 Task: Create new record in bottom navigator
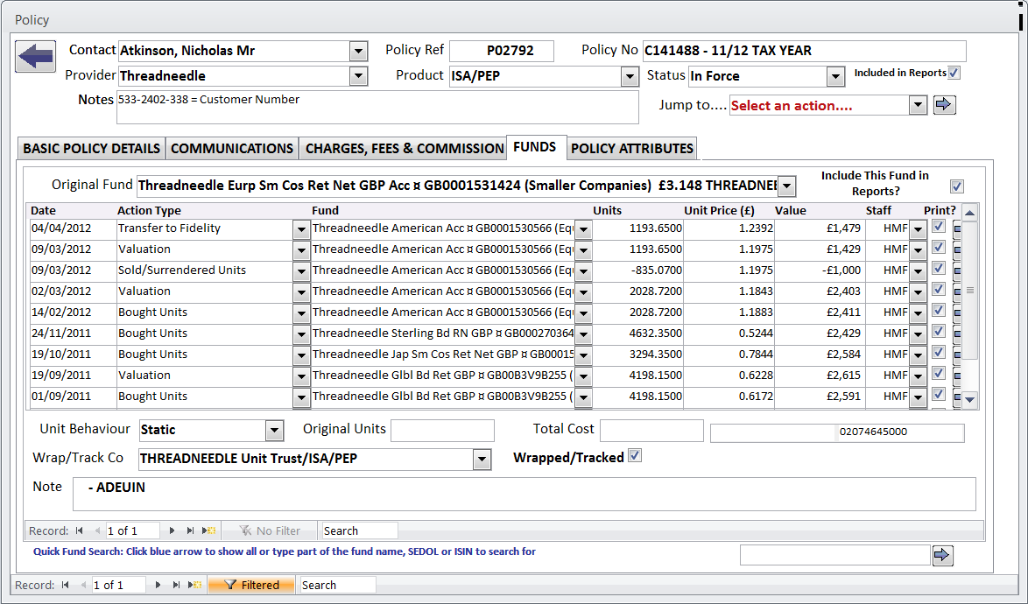[195, 585]
